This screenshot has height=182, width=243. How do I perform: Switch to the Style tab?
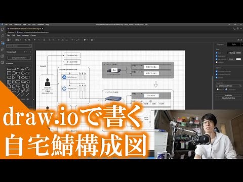point(234,44)
